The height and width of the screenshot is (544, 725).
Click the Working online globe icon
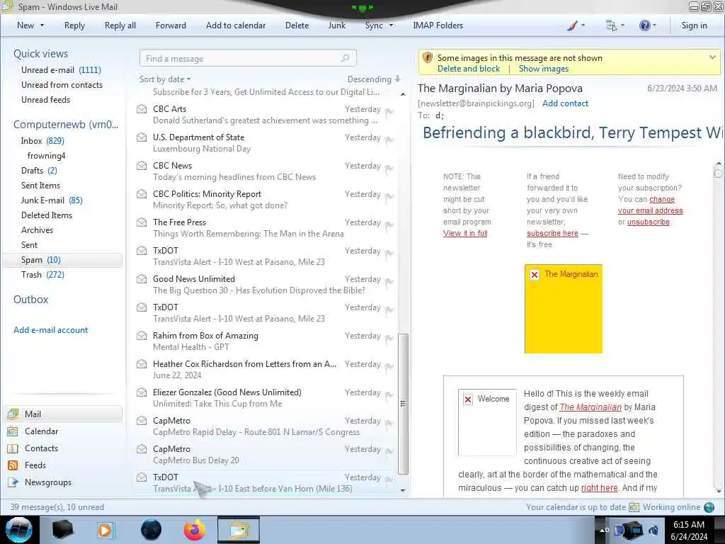pos(709,507)
